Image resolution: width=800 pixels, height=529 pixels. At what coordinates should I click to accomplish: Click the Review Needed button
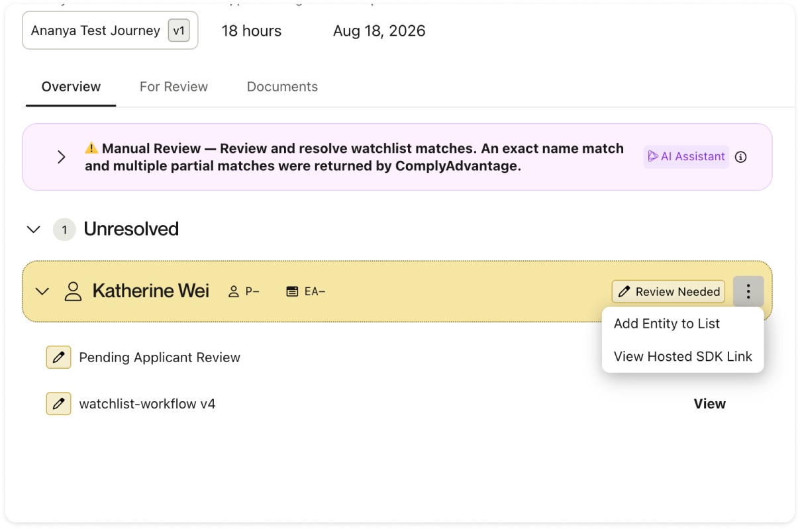[x=668, y=291]
